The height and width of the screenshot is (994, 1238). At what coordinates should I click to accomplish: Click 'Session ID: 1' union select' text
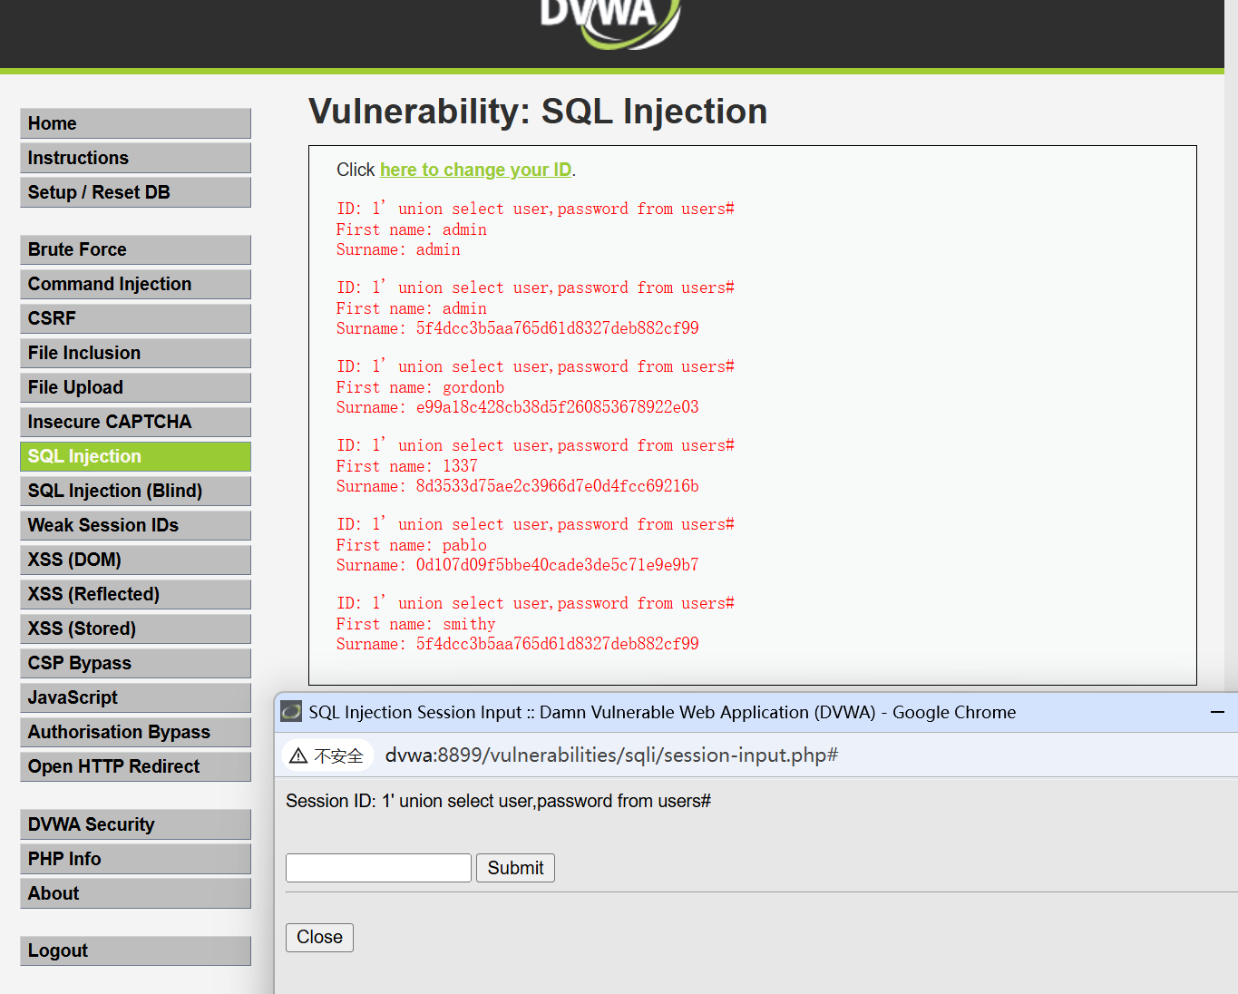coord(498,801)
